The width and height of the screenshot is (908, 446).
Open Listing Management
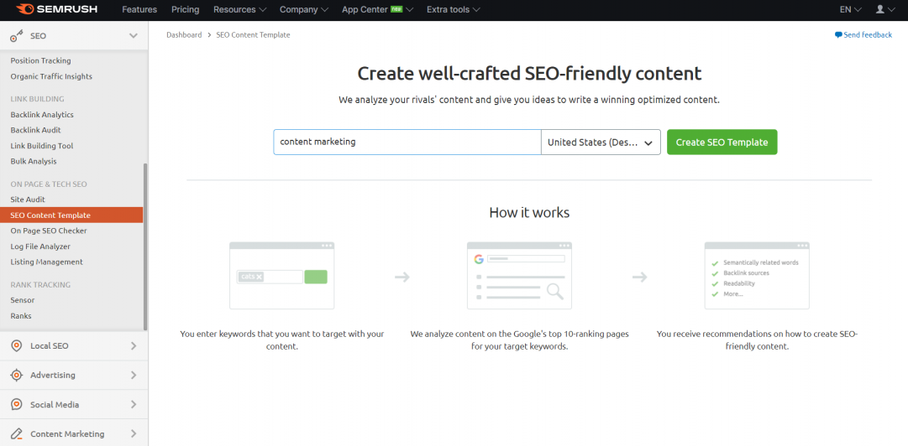point(47,262)
